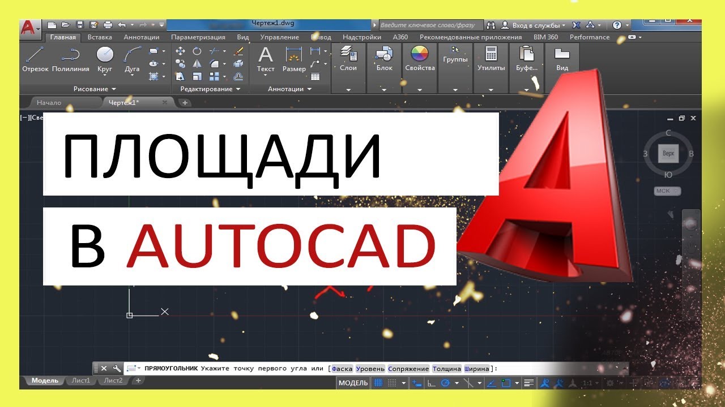Expand the Рисование panel dropdown
725x407 pixels.
click(95, 89)
